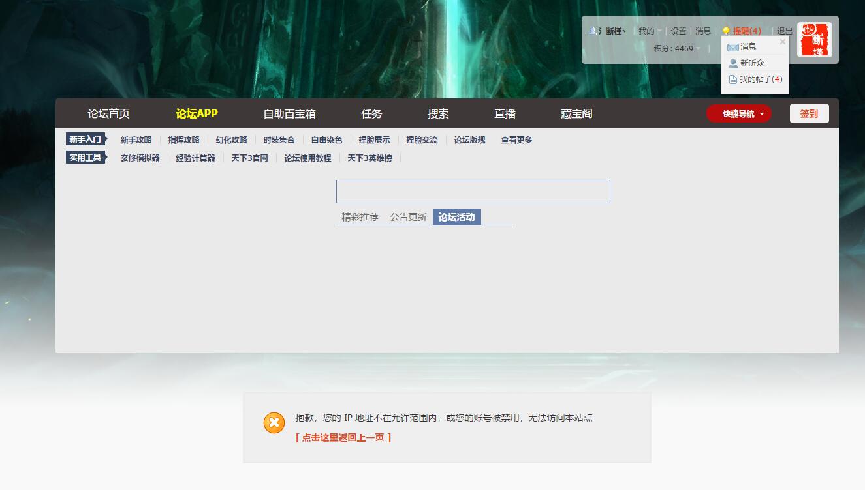Switch to the 公告更新 tab

click(408, 217)
